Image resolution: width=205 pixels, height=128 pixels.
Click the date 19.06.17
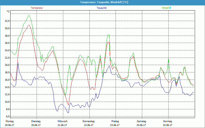9,125
